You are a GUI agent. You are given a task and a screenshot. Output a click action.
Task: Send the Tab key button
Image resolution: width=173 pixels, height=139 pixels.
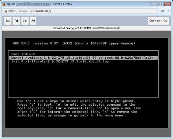tap(17, 21)
